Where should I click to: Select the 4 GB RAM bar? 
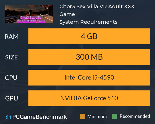(89, 36)
